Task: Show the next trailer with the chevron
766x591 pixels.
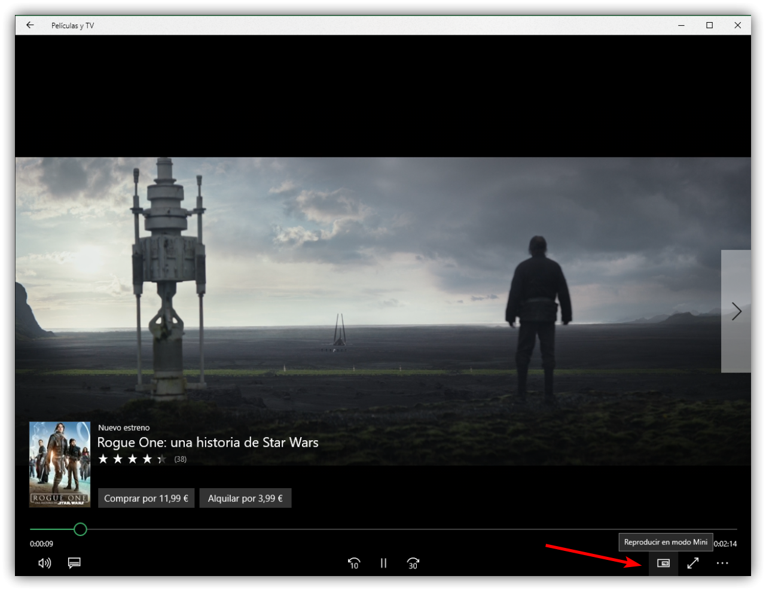Action: (x=736, y=311)
